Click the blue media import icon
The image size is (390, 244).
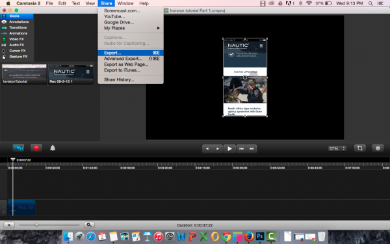click(18, 148)
